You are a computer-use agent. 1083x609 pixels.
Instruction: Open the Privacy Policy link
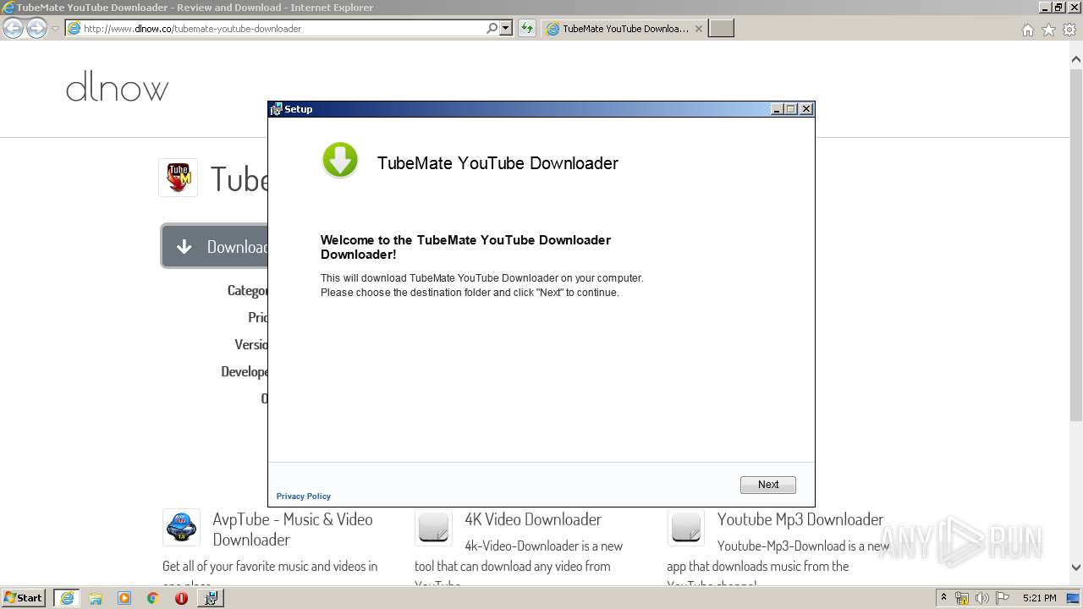coord(303,497)
